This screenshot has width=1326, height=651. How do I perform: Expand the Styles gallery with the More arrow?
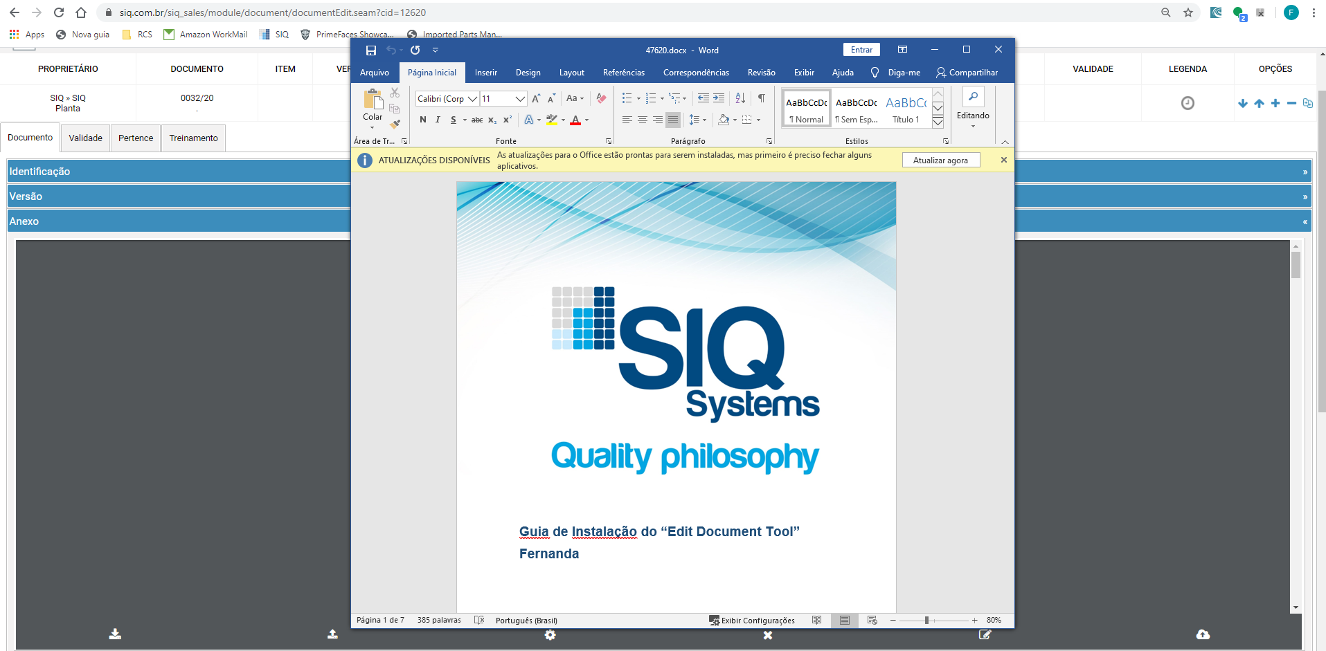pos(938,122)
